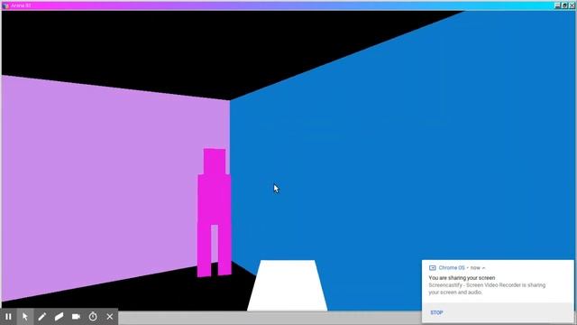Image resolution: width=577 pixels, height=325 pixels.
Task: Pause the Screencastify recording
Action: pos(8,317)
